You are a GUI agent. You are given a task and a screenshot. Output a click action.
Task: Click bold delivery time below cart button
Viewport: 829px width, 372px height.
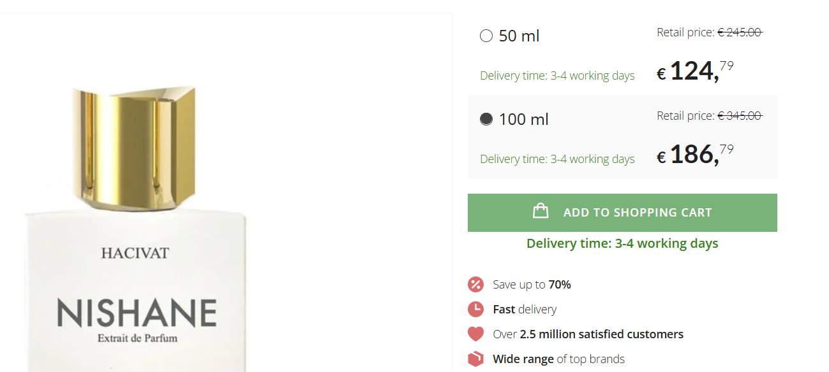622,243
